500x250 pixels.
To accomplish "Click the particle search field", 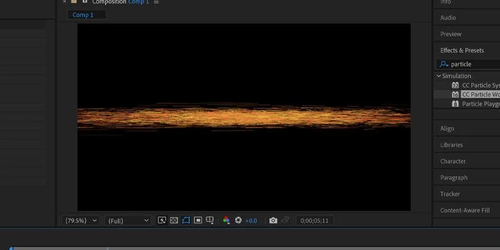I will pyautogui.click(x=468, y=64).
